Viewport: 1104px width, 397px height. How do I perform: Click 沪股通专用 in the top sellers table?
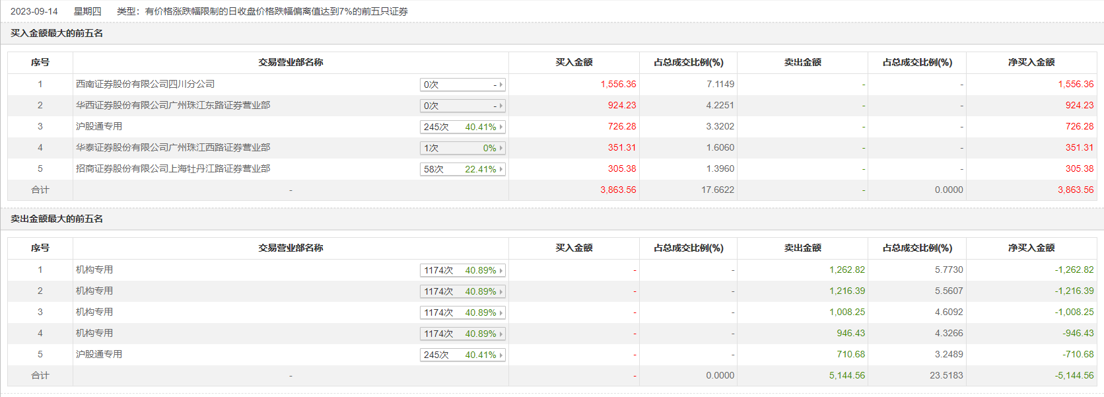99,354
